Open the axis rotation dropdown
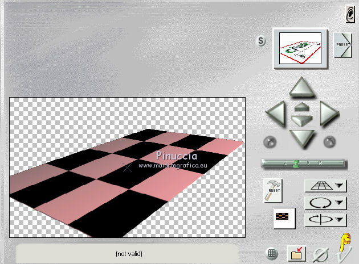 (325, 220)
